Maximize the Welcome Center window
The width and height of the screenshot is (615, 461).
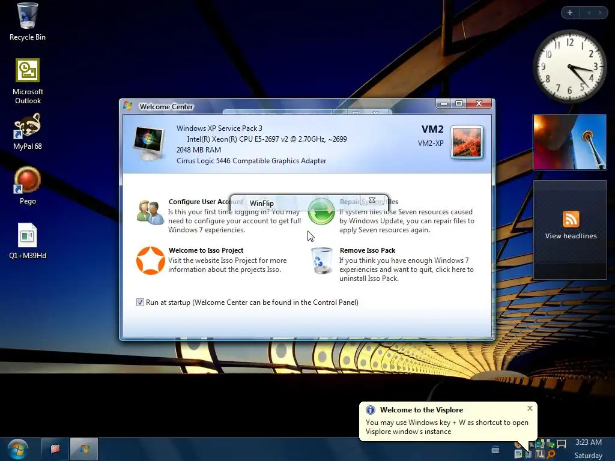(x=458, y=103)
